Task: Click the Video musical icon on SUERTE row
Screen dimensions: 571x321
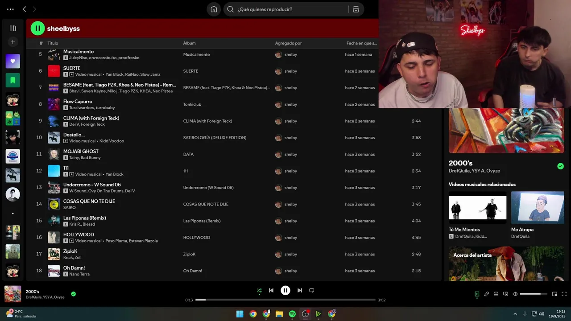Action: pos(71,74)
